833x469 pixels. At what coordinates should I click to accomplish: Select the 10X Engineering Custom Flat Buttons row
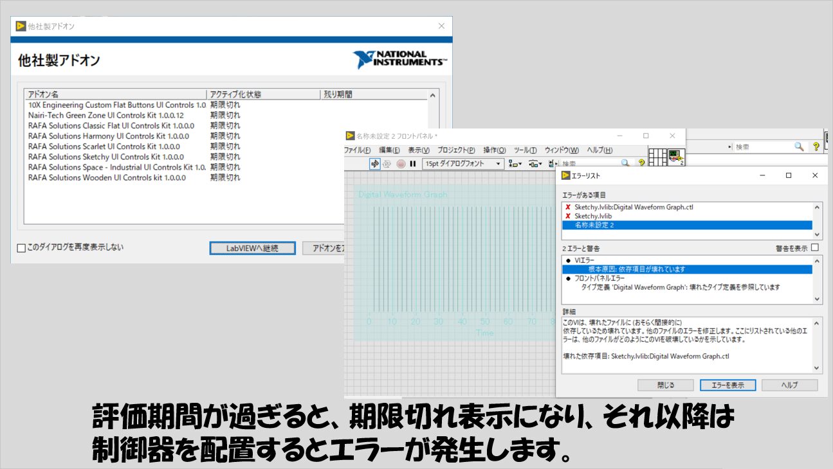point(226,105)
